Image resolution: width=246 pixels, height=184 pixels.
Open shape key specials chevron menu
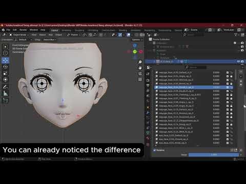[241, 76]
